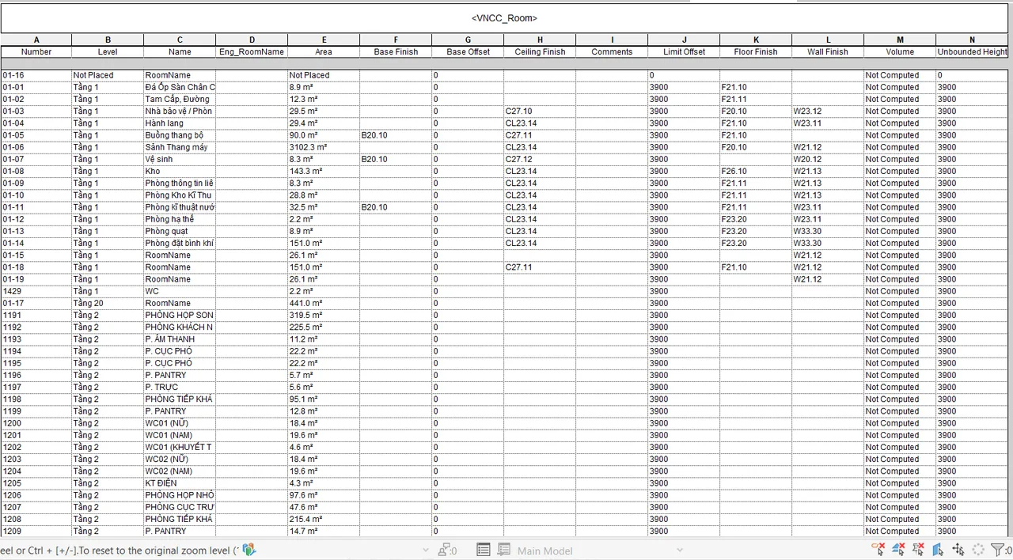Screen dimensions: 1013x560
Task: Open the selection Filter funnel icon
Action: point(997,550)
